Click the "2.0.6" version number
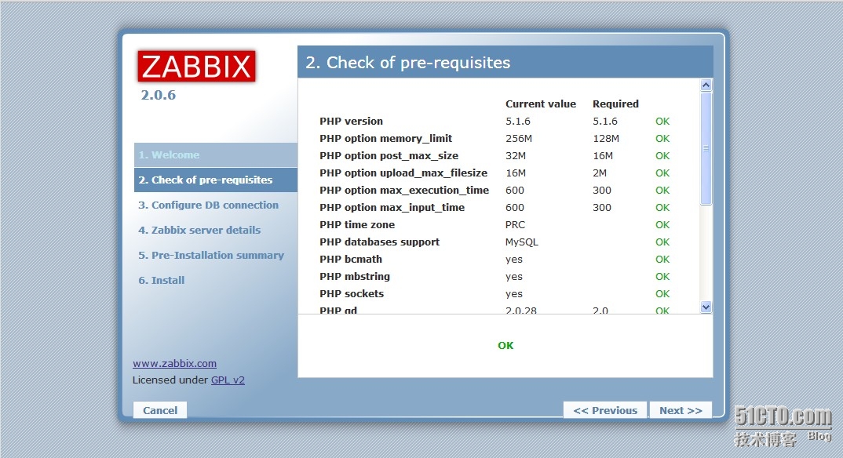The height and width of the screenshot is (458, 843). tap(158, 95)
